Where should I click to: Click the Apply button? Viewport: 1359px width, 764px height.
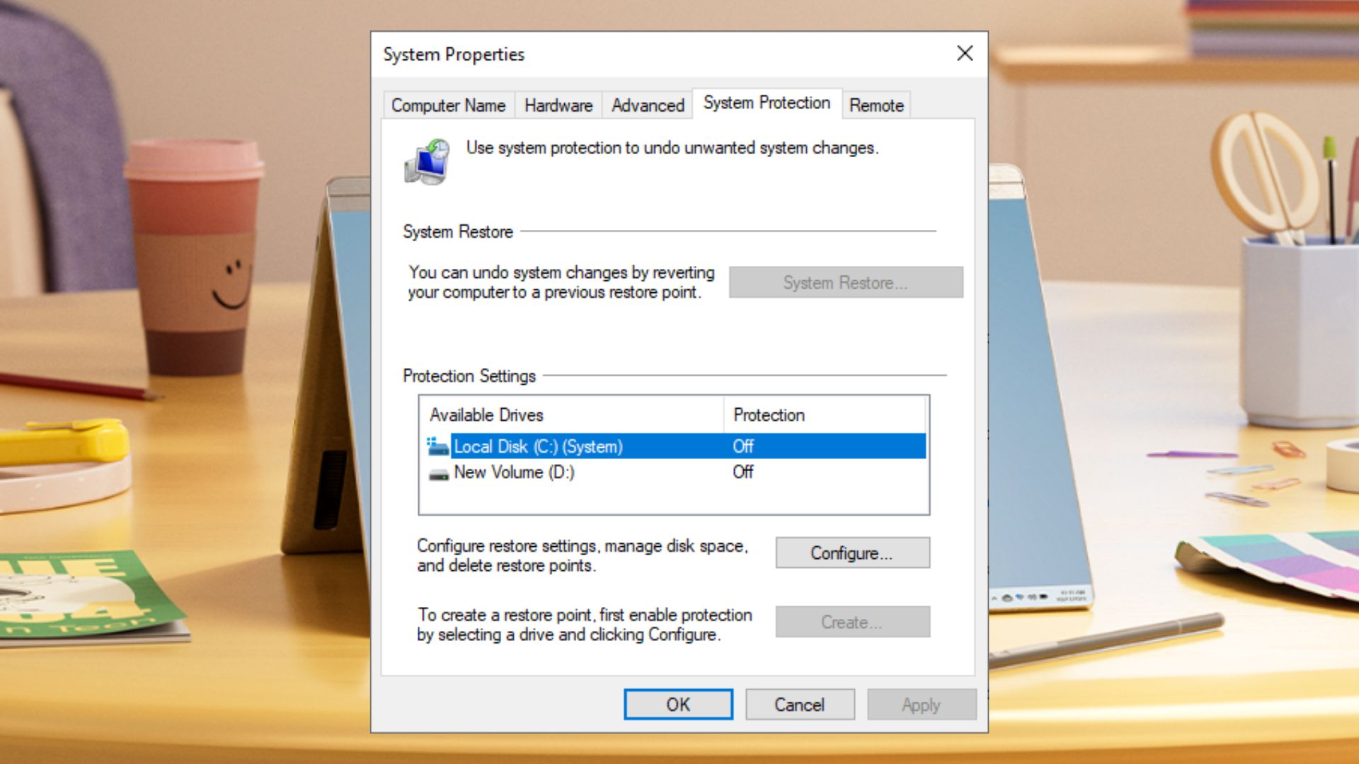coord(922,705)
